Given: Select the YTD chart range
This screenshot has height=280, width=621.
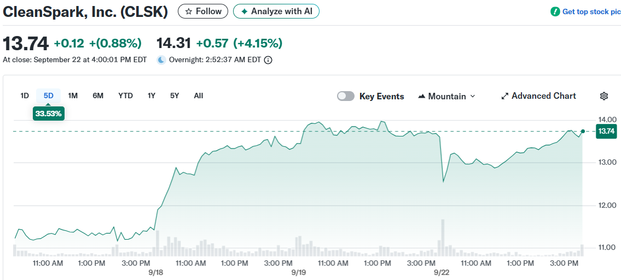Looking at the screenshot, I should (125, 96).
